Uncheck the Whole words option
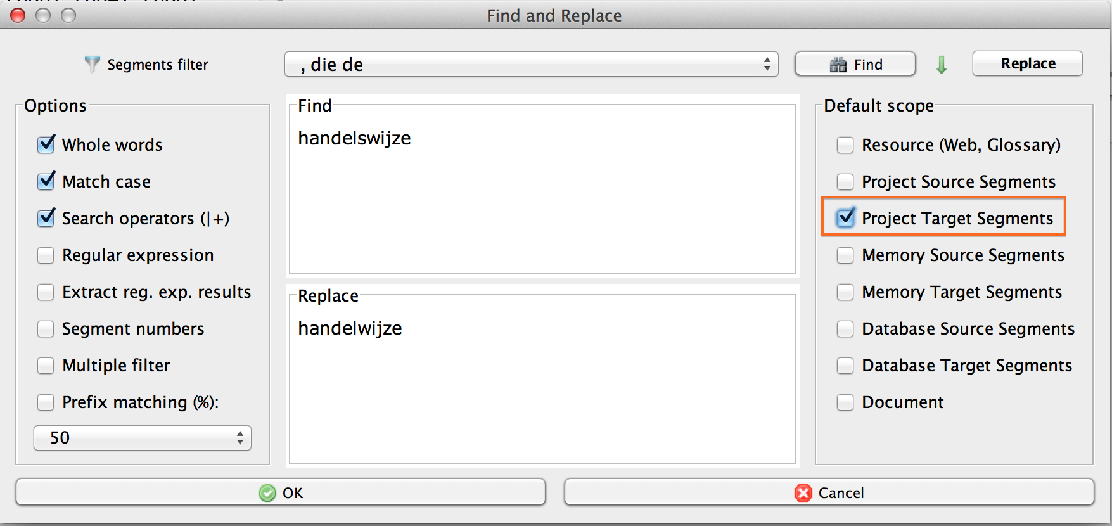The height and width of the screenshot is (526, 1112). pos(46,144)
